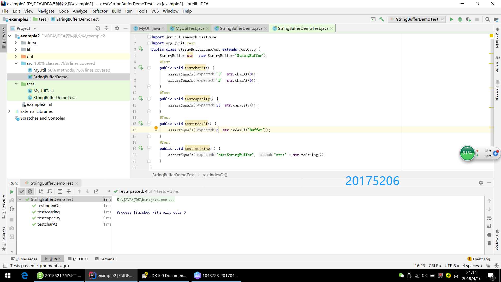The height and width of the screenshot is (282, 501).
Task: Select testcapacity test result
Action: click(x=49, y=218)
